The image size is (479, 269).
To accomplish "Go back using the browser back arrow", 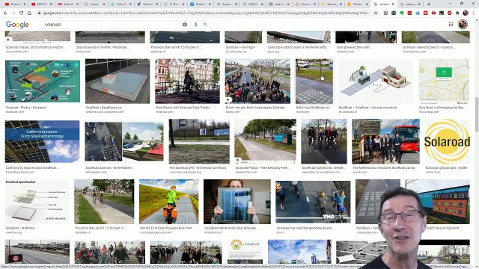I will coord(5,13).
